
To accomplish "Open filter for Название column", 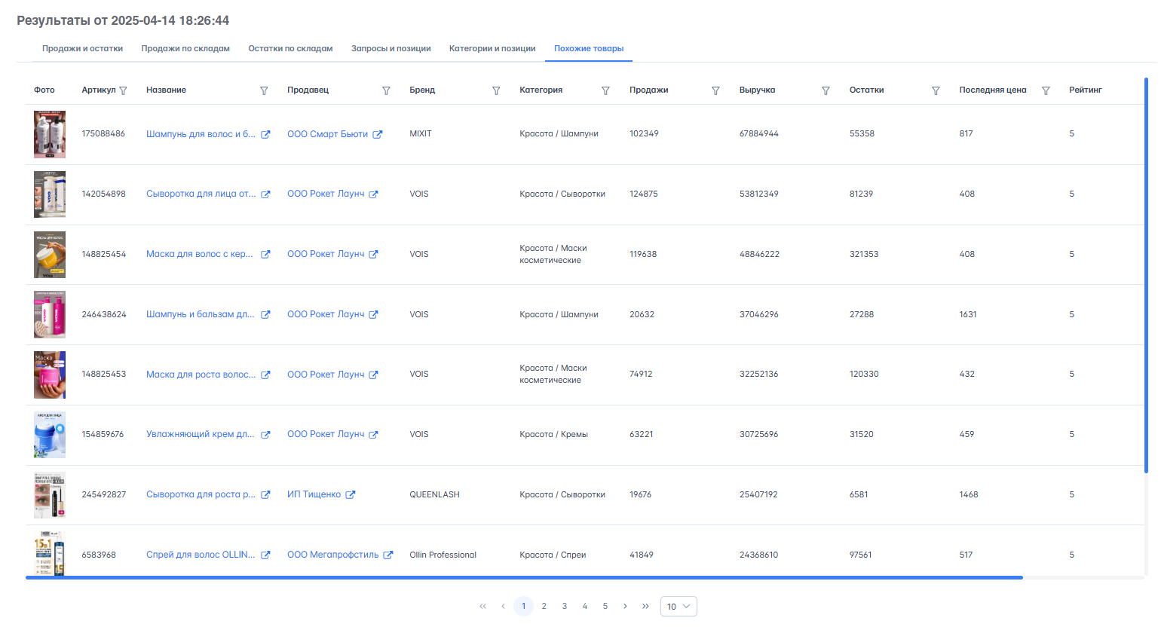I will (x=264, y=90).
